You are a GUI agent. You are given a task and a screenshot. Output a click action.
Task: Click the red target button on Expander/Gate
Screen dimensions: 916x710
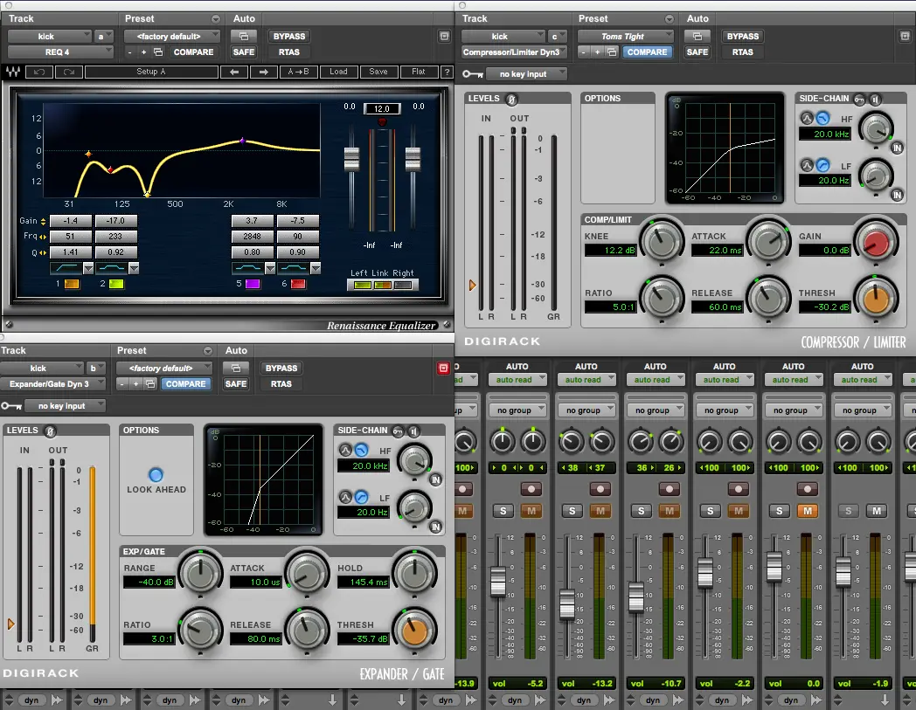tap(443, 368)
